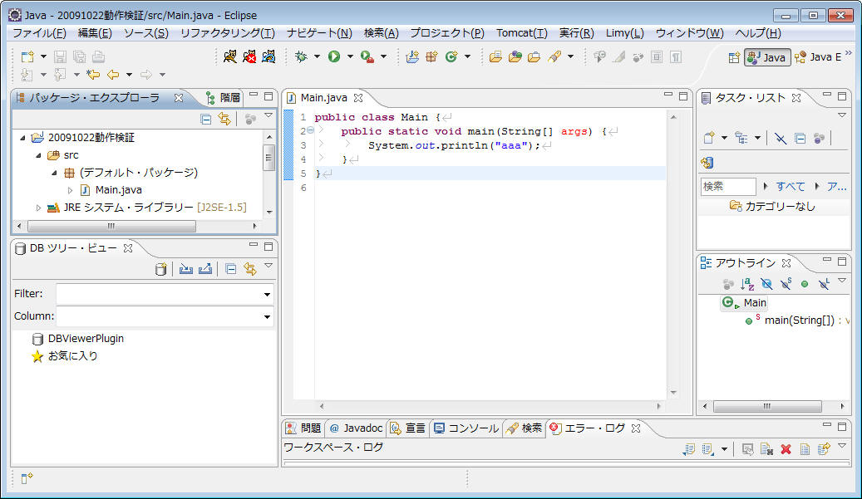Open the Filter combo box dropdown

pos(267,294)
